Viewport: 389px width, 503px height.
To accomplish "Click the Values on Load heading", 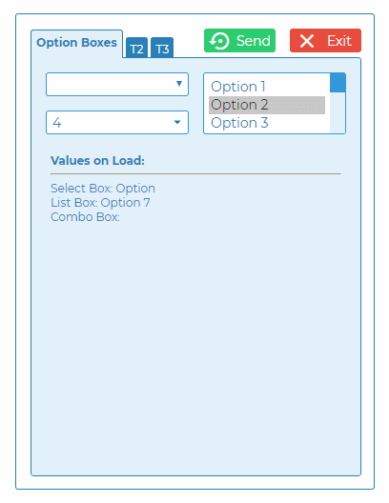I will (x=97, y=160).
